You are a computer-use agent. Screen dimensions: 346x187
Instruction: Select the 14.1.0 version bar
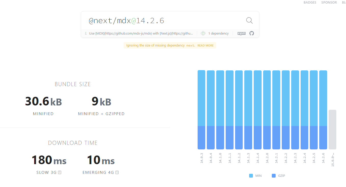220,110
